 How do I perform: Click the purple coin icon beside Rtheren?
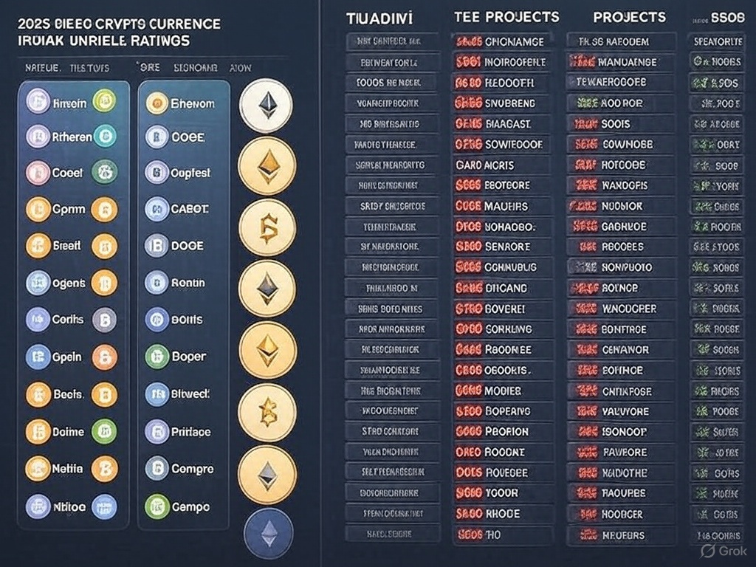[x=38, y=137]
